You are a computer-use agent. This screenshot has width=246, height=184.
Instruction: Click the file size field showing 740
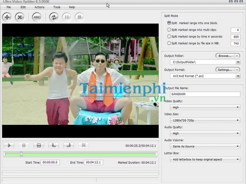[236, 43]
